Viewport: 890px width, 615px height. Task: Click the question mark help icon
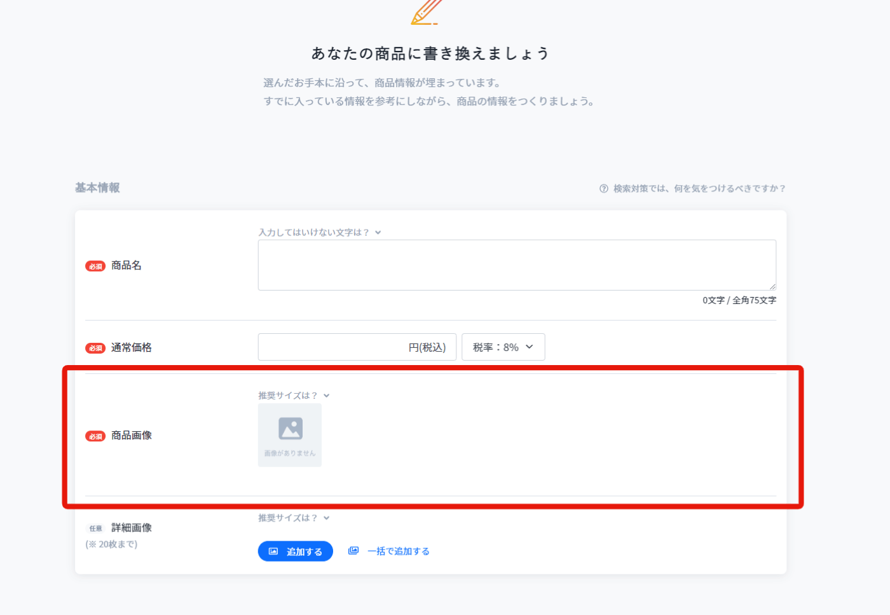604,189
